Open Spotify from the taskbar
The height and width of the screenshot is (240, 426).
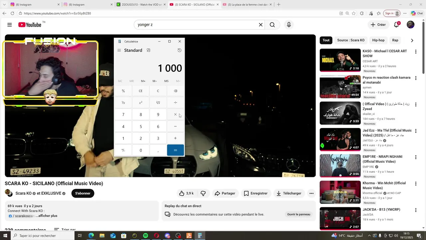(x=145, y=236)
